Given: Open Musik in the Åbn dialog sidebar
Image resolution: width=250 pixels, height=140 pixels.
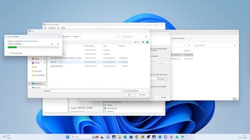Looking at the screenshot, I should tap(36, 59).
